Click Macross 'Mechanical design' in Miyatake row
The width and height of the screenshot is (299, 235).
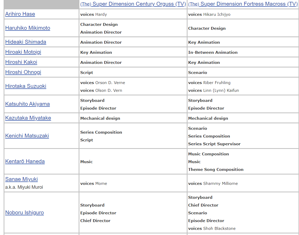click(x=208, y=118)
